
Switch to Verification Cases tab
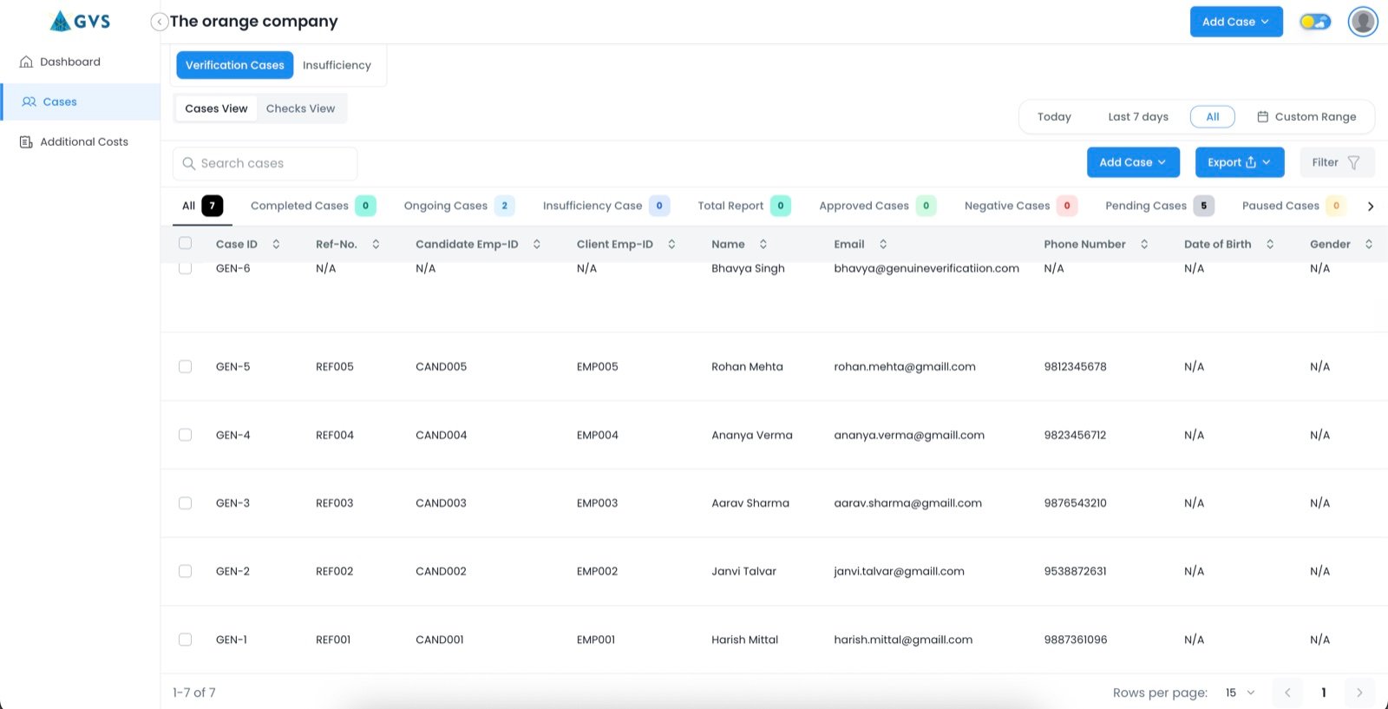pos(235,65)
